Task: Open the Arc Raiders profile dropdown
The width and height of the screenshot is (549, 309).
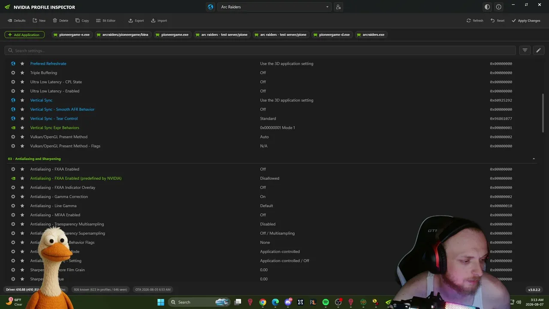Action: click(274, 7)
